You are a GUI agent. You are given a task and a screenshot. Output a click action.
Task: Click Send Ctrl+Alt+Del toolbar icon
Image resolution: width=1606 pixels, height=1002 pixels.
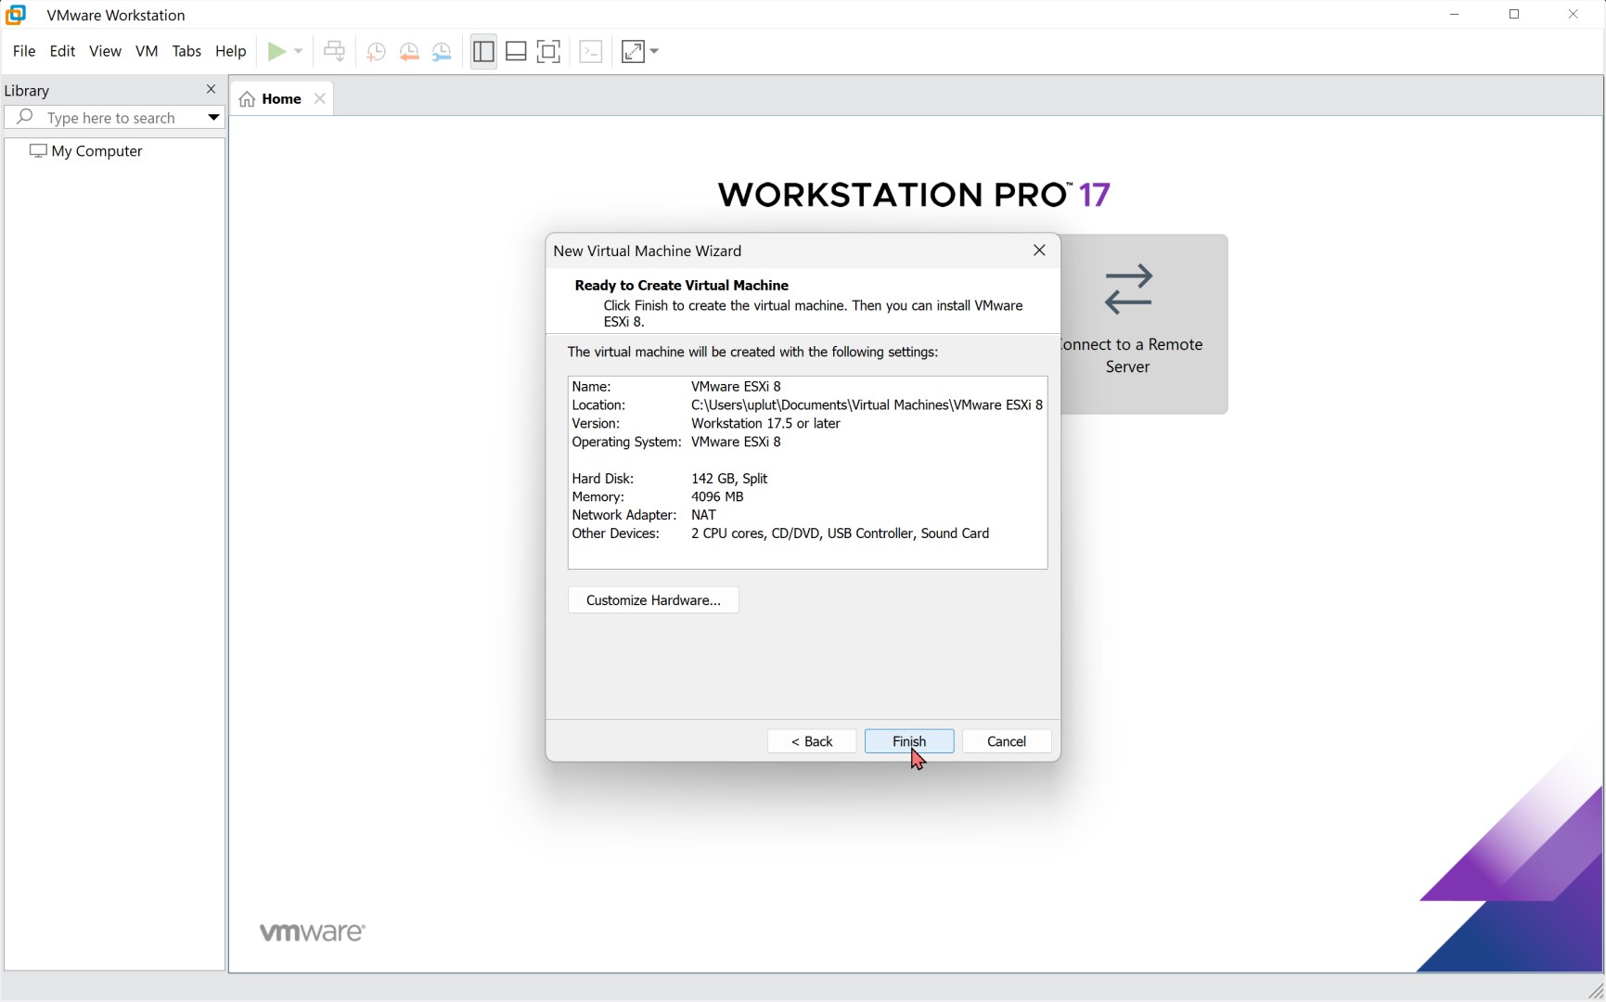[x=335, y=52]
